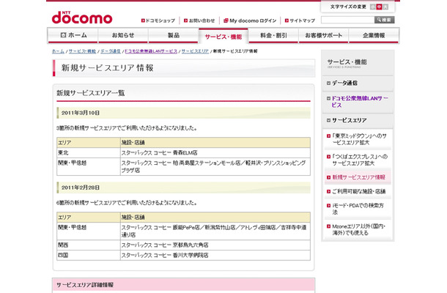Open the お客様サポート navigation tab
The height and width of the screenshot is (293, 447).
[324, 35]
